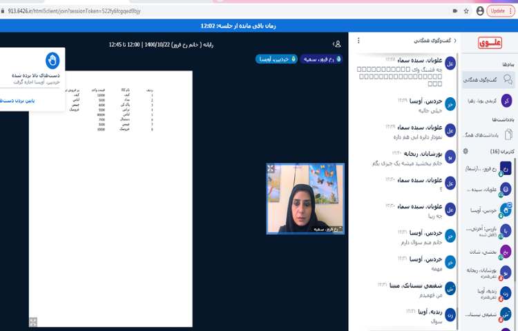Viewport: 518px width, 331px height.
Task: Make presentation fullscreen via corner icon
Action: pyautogui.click(x=33, y=322)
